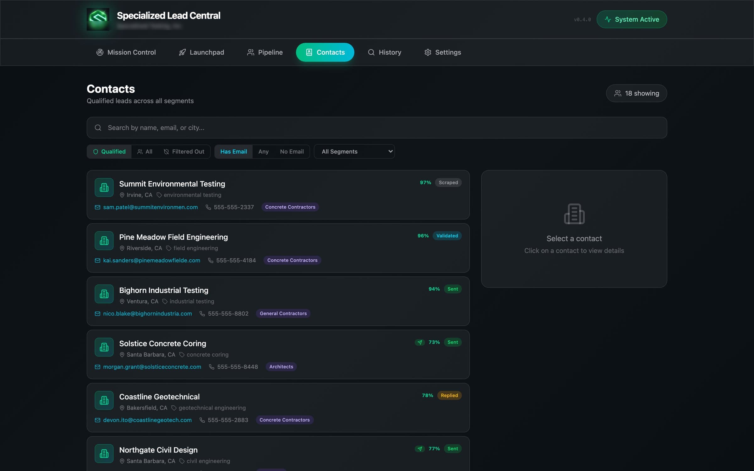Select the All contacts filter
Image resolution: width=754 pixels, height=471 pixels.
click(145, 152)
